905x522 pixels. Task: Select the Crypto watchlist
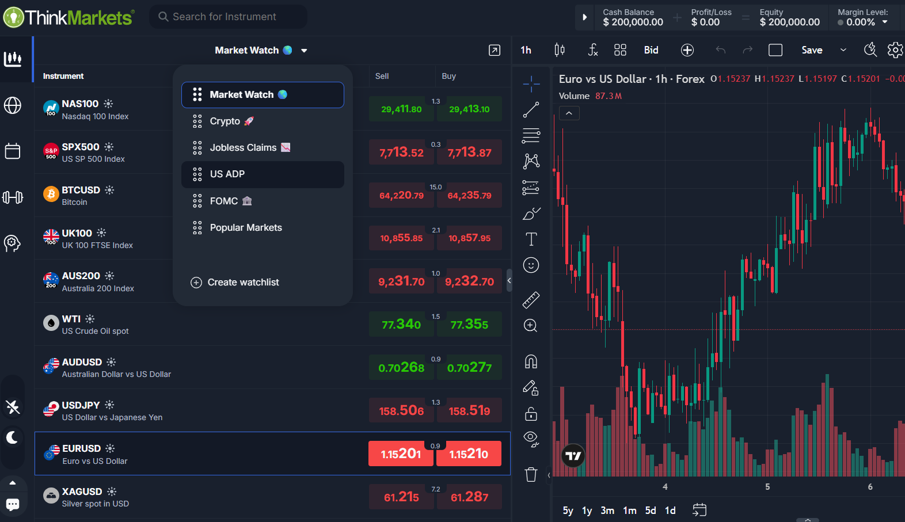pos(263,121)
